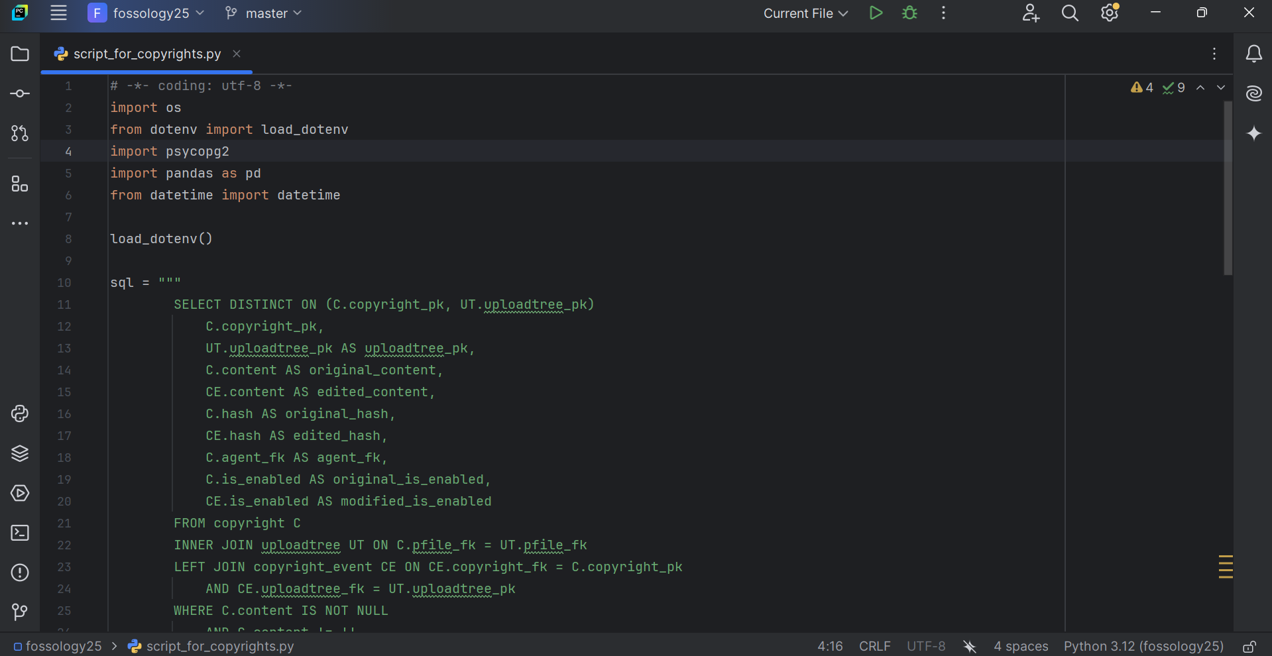Screen dimensions: 1272x656
Task: Open the Git version control tool window
Action: pyautogui.click(x=20, y=612)
